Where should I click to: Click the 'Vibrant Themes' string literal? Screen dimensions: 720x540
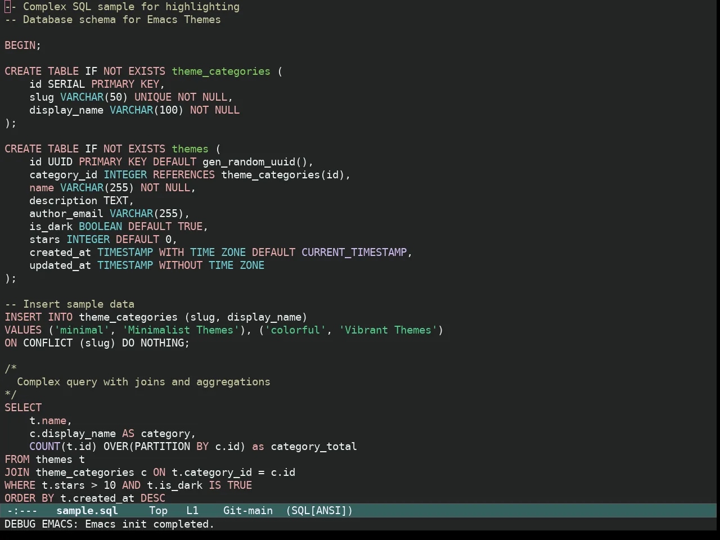pyautogui.click(x=388, y=330)
